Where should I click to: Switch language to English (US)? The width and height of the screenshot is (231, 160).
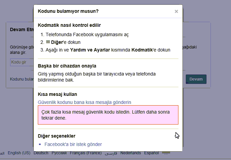pyautogui.click(x=19, y=153)
